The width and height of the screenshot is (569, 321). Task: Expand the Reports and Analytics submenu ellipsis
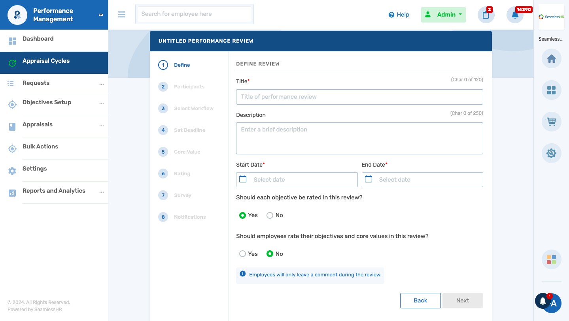pos(102,192)
